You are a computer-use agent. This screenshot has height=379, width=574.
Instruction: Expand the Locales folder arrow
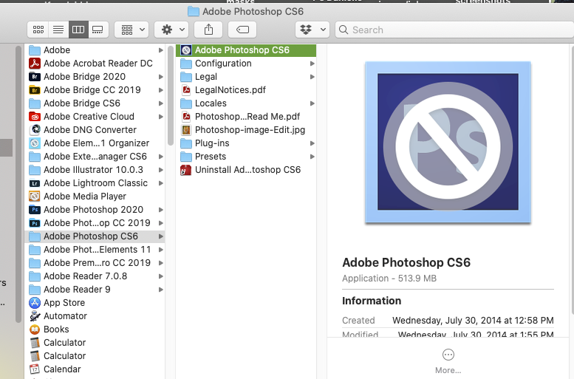tap(312, 103)
